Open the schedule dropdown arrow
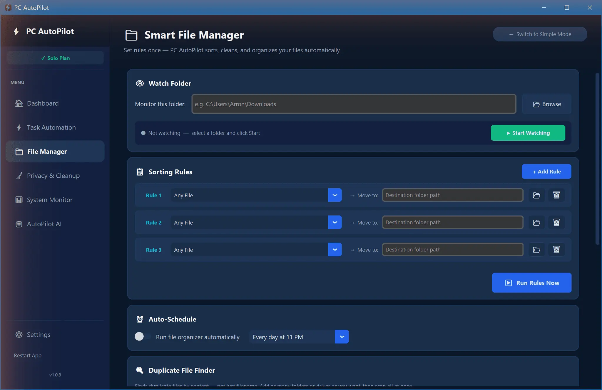The width and height of the screenshot is (602, 390). click(342, 337)
